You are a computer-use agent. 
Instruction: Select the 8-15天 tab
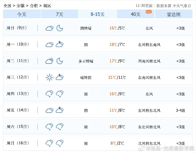click(x=97, y=14)
